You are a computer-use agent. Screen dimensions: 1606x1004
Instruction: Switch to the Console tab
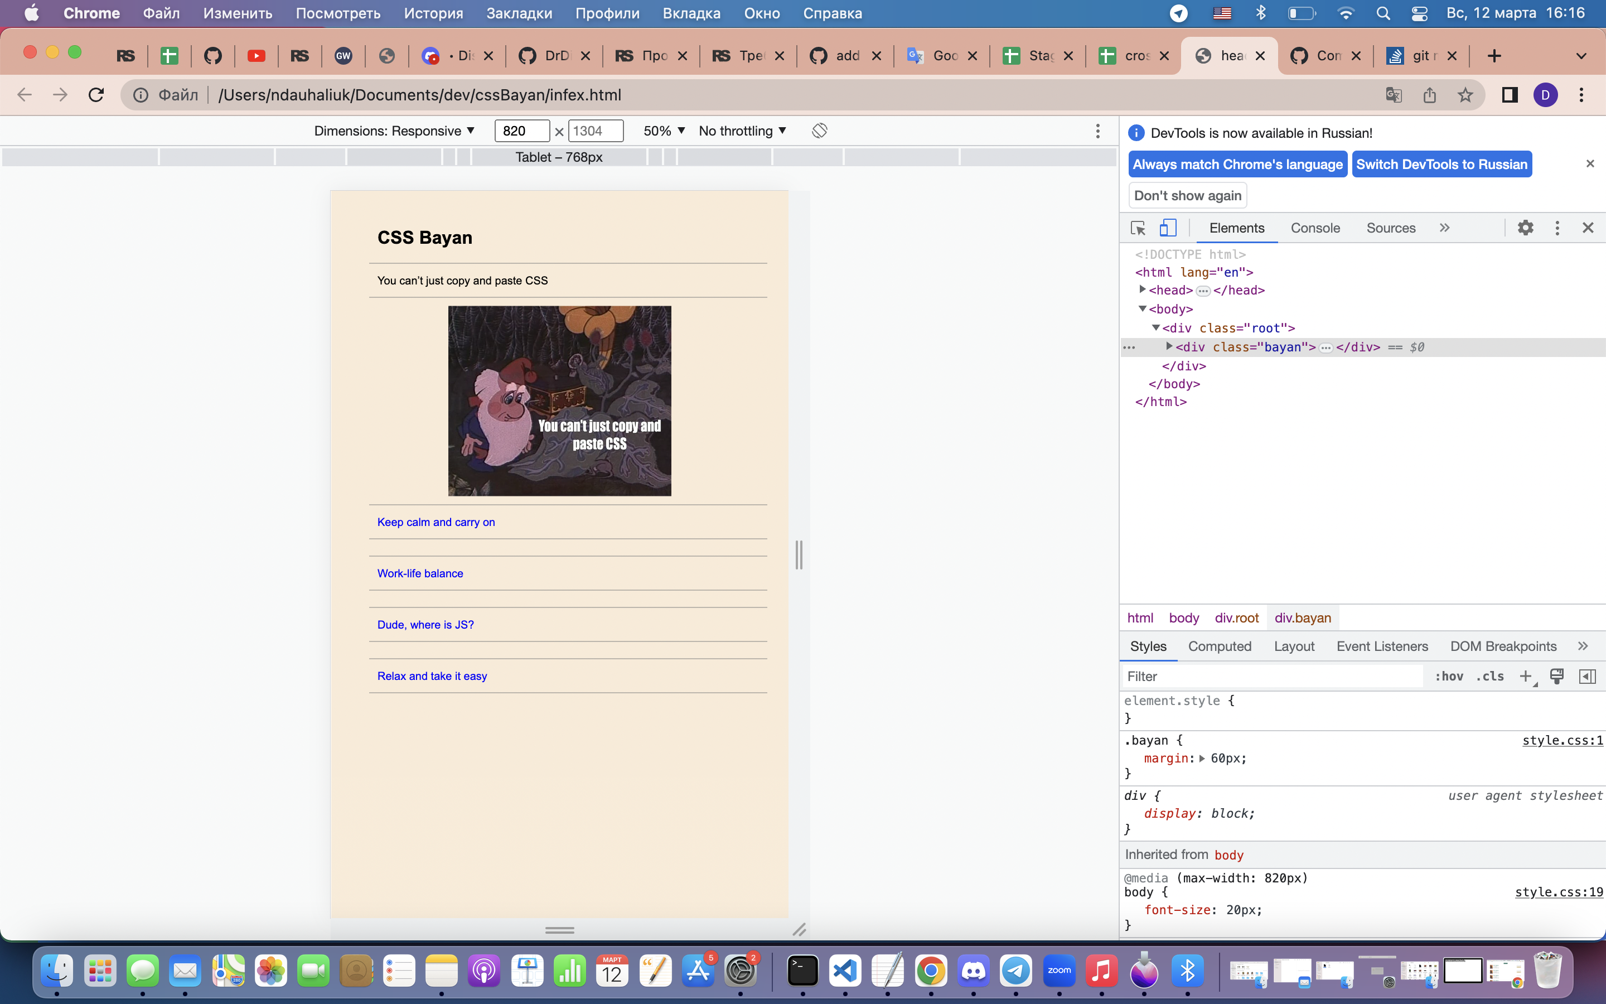(x=1315, y=228)
